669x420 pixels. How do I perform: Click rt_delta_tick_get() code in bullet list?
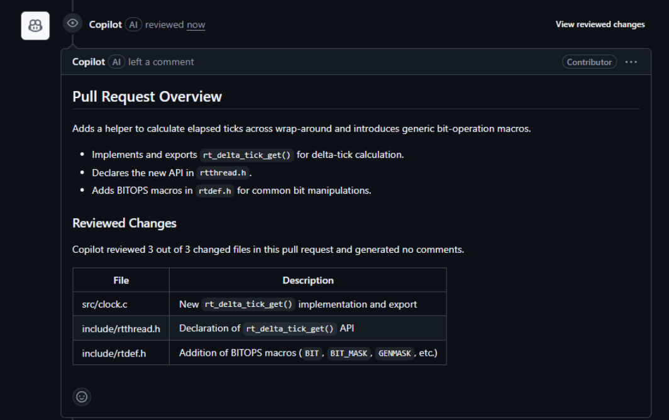246,155
